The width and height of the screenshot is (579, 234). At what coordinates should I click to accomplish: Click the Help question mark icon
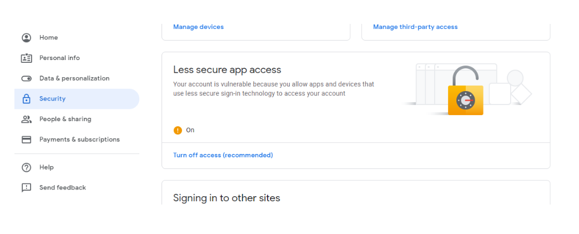point(26,167)
